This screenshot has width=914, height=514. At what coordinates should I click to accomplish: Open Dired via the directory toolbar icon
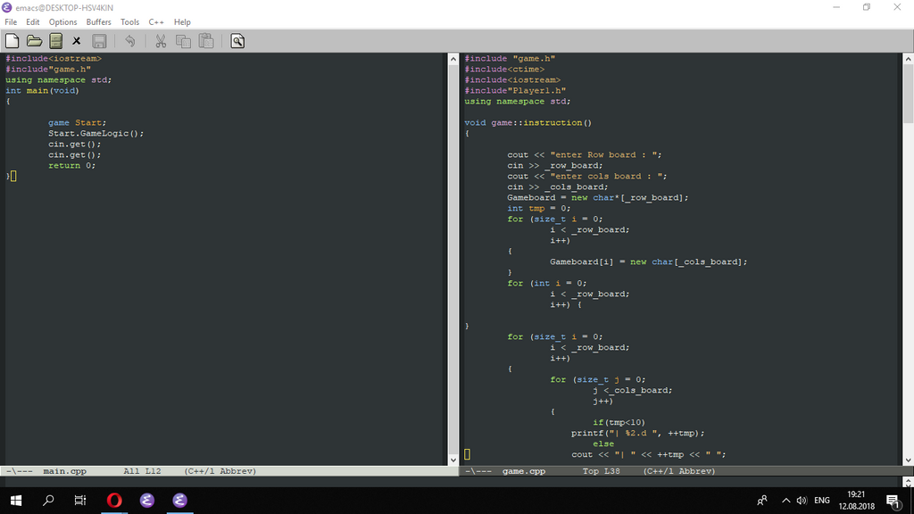pyautogui.click(x=56, y=41)
